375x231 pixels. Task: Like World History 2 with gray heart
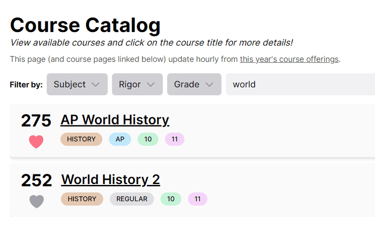click(x=36, y=201)
